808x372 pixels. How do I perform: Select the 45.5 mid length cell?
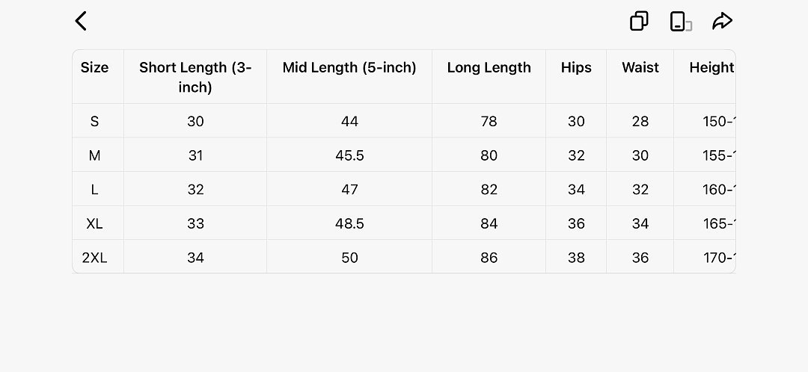[x=349, y=155]
